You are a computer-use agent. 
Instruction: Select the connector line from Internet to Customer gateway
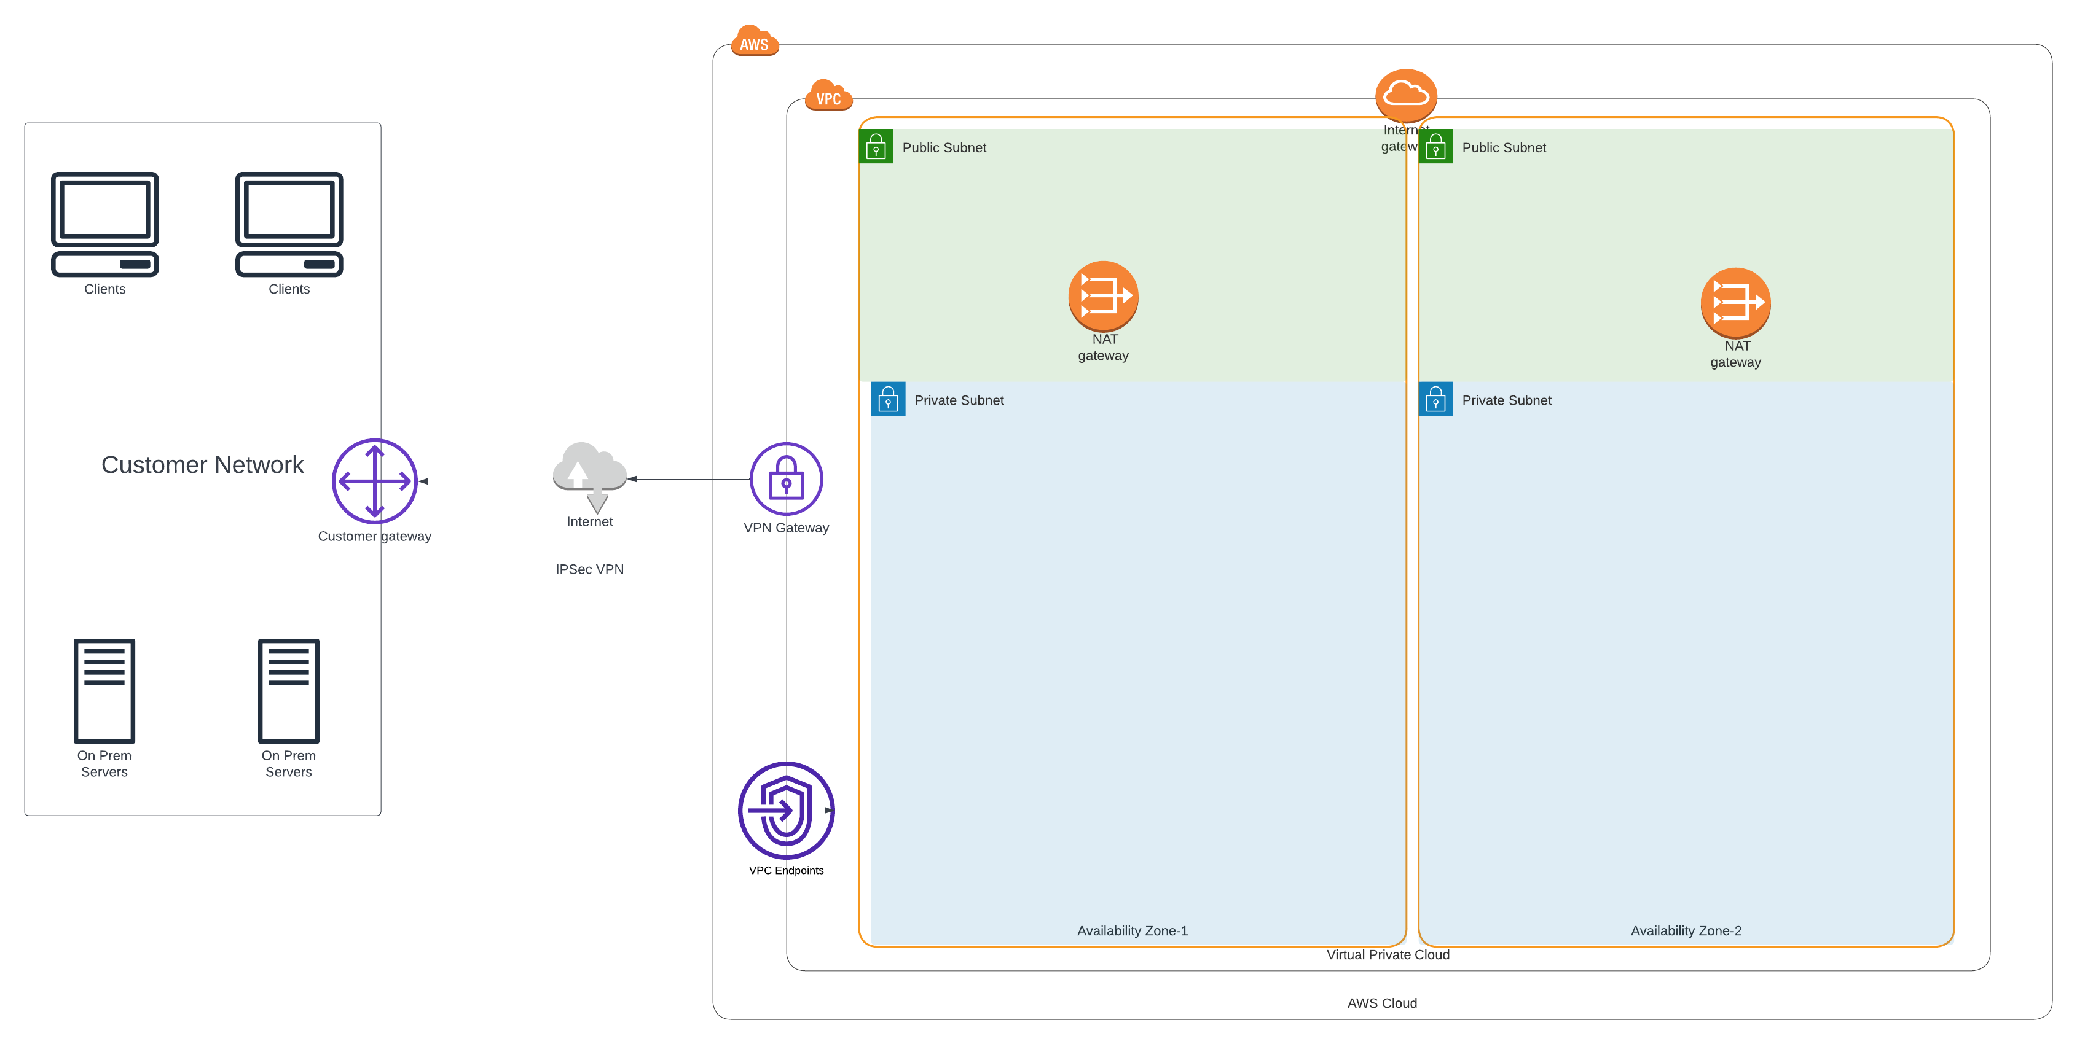(485, 481)
